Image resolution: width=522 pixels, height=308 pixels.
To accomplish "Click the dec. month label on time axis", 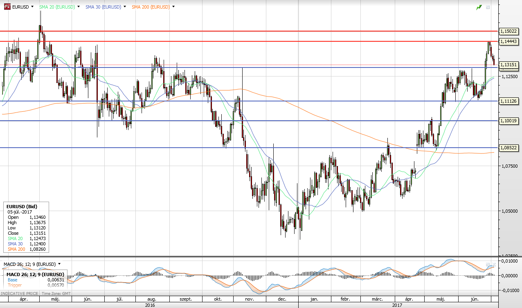I will point(282,299).
